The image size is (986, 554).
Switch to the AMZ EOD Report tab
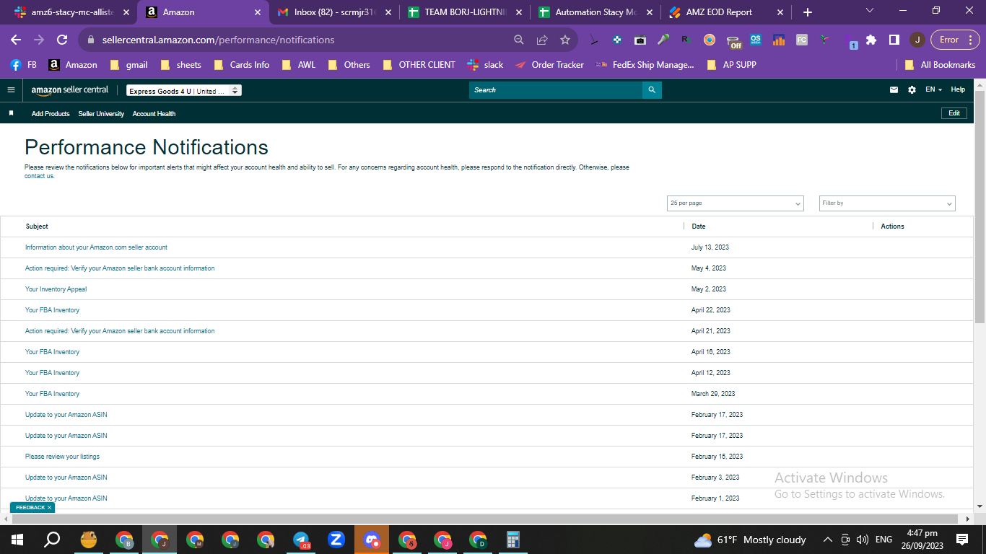[x=728, y=12]
